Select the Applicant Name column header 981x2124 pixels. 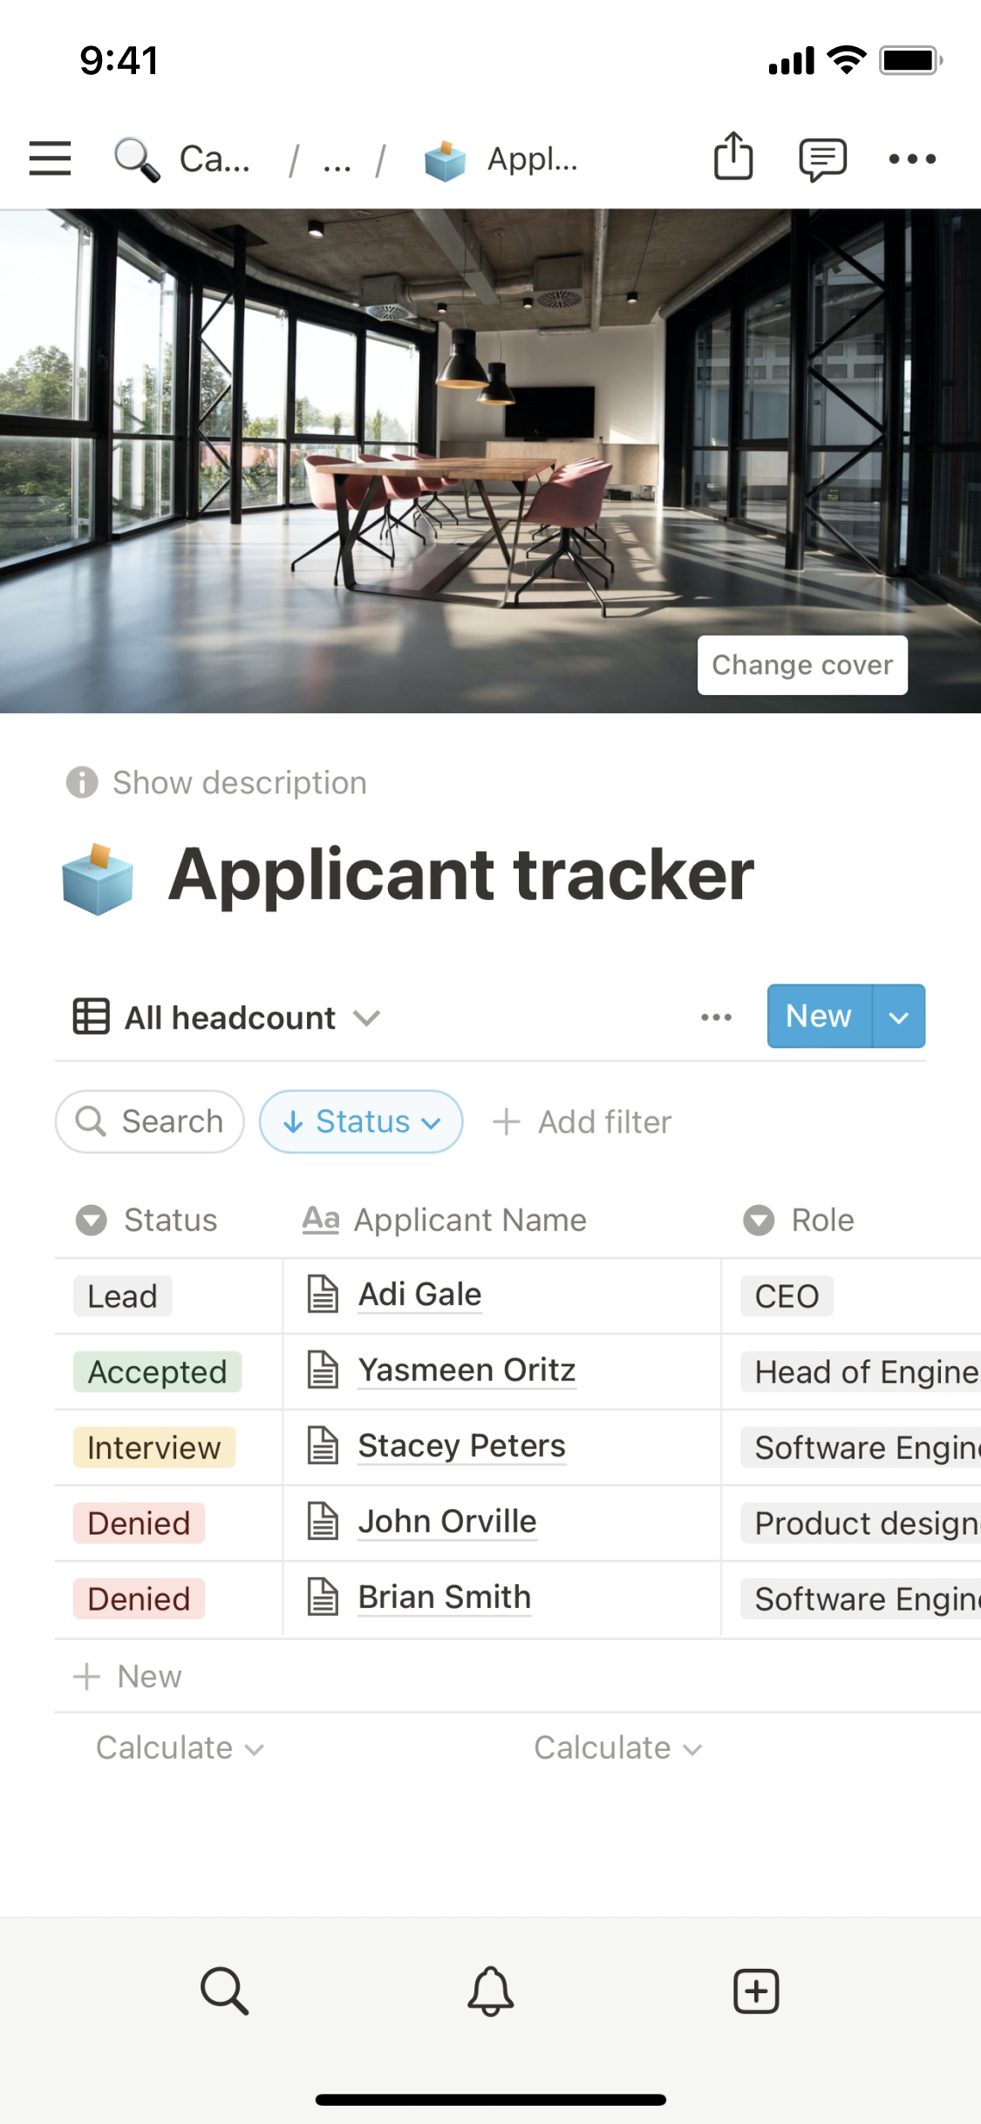tap(469, 1220)
